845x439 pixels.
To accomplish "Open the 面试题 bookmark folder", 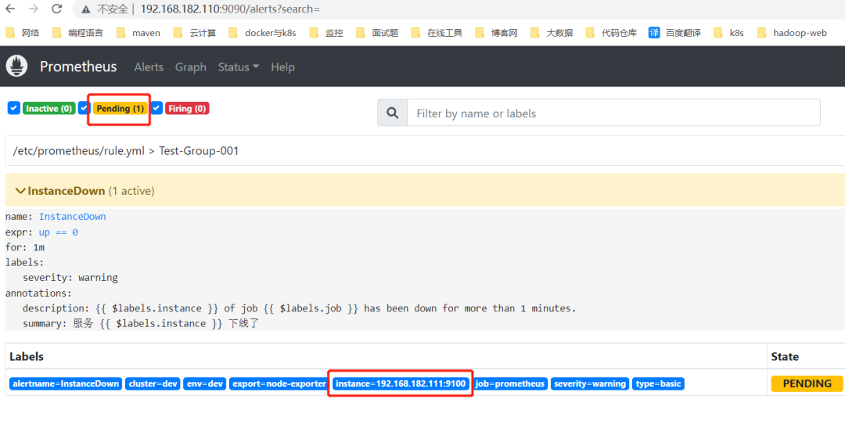I will [x=377, y=33].
